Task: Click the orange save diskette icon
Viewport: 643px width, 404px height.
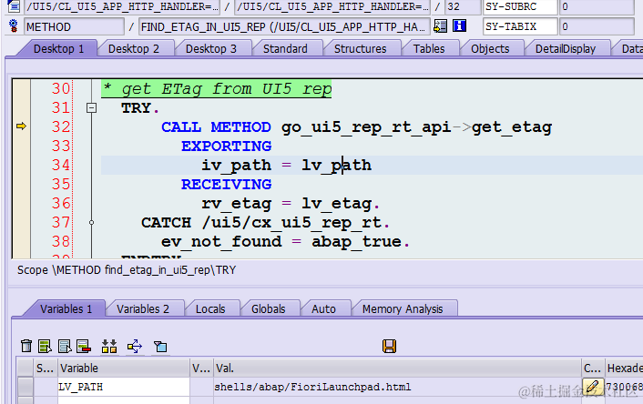Action: (389, 347)
